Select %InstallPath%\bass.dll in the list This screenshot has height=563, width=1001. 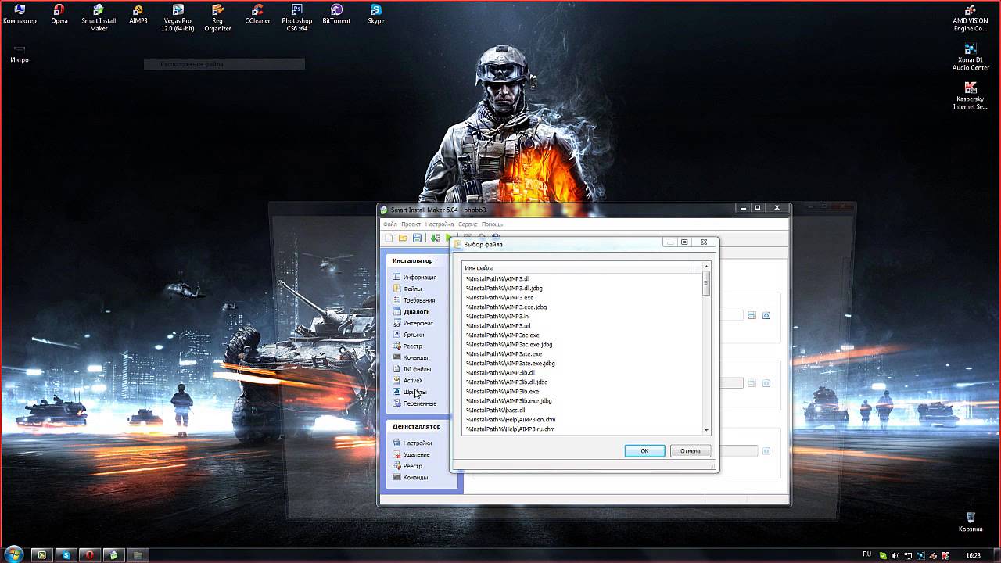pyautogui.click(x=496, y=411)
